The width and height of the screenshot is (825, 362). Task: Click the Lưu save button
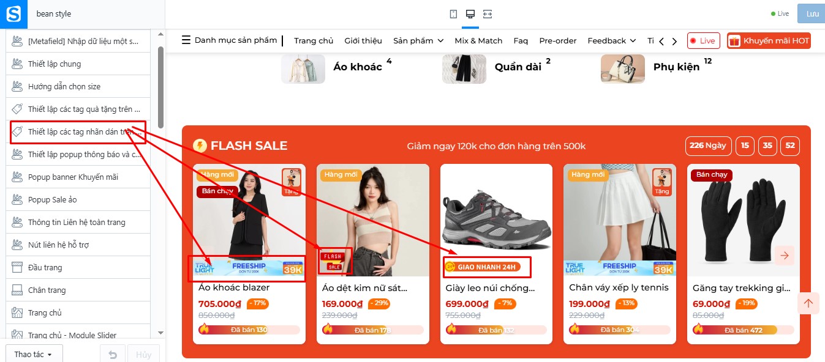812,13
